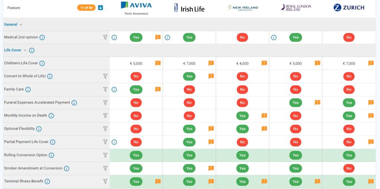
Task: Click the Aviva Yes badge for Medical 2nd opinion
Action: (136, 38)
